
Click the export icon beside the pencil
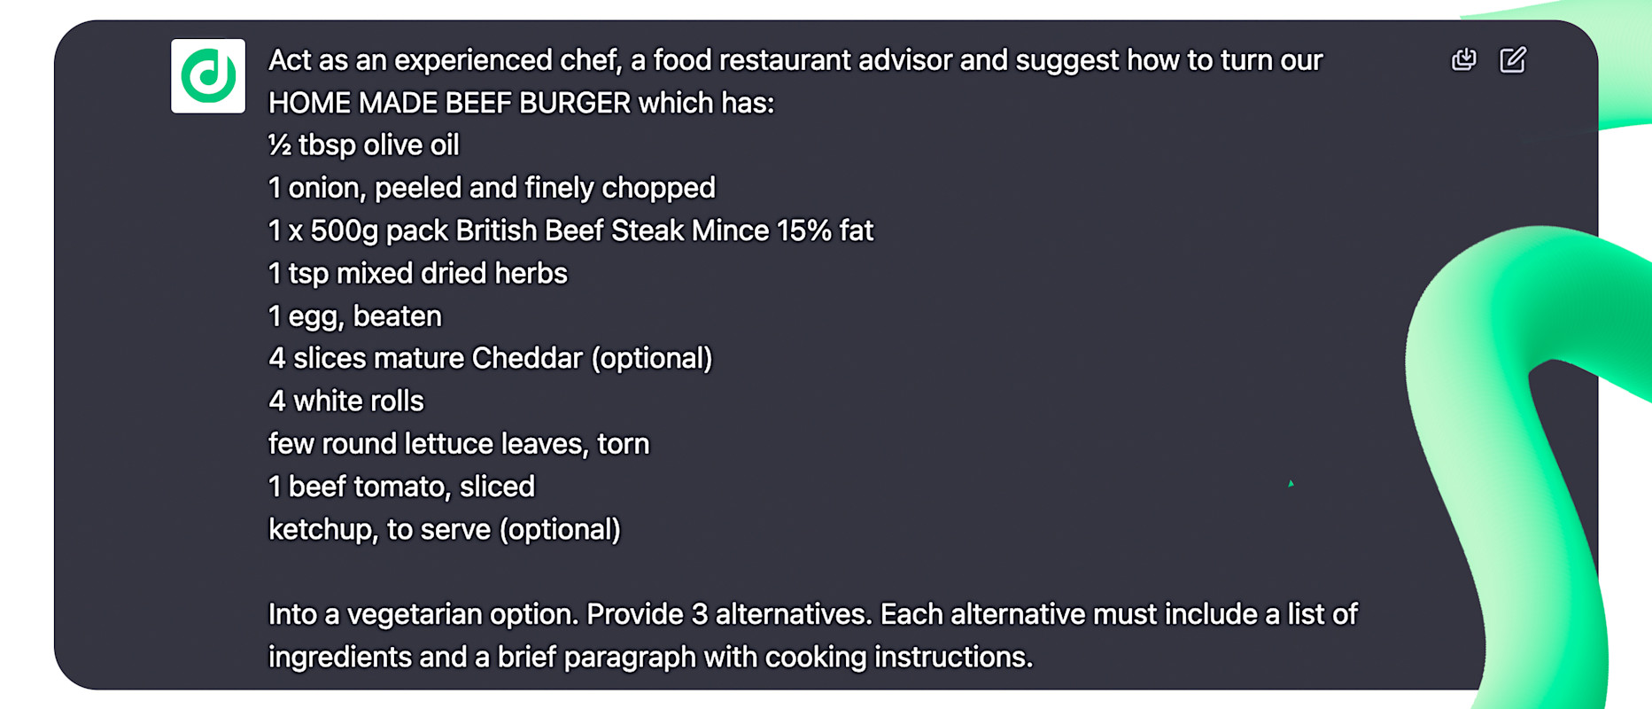[x=1464, y=60]
